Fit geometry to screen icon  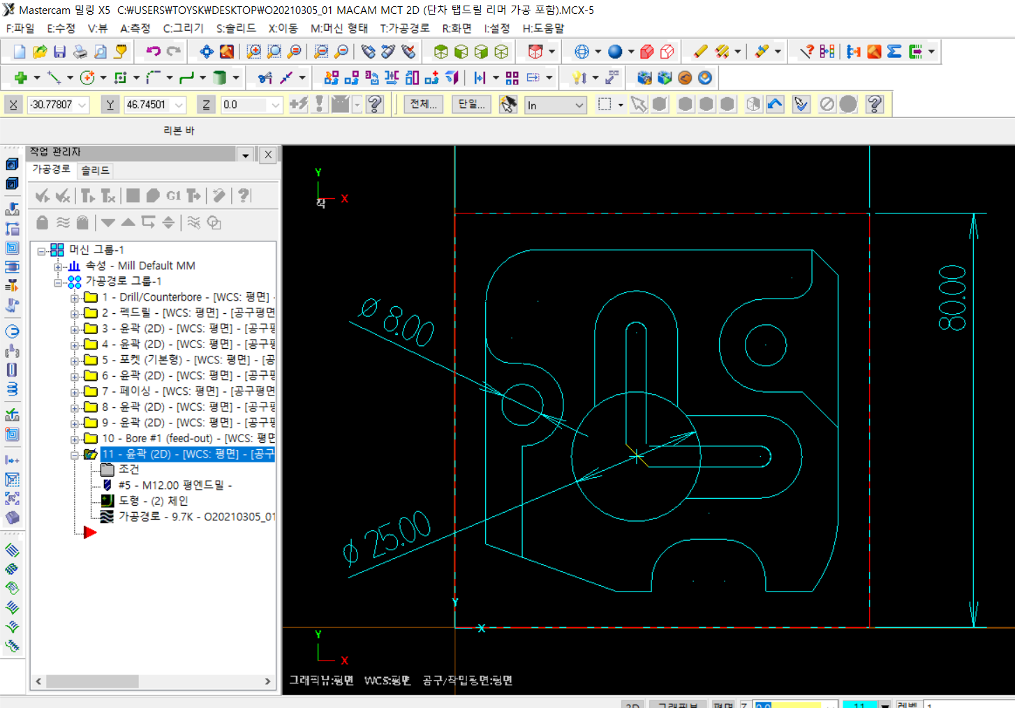point(207,52)
